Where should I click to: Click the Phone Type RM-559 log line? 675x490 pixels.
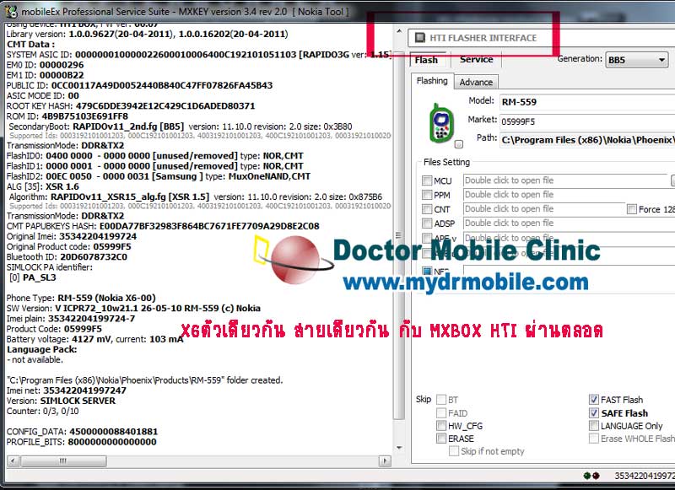click(81, 298)
